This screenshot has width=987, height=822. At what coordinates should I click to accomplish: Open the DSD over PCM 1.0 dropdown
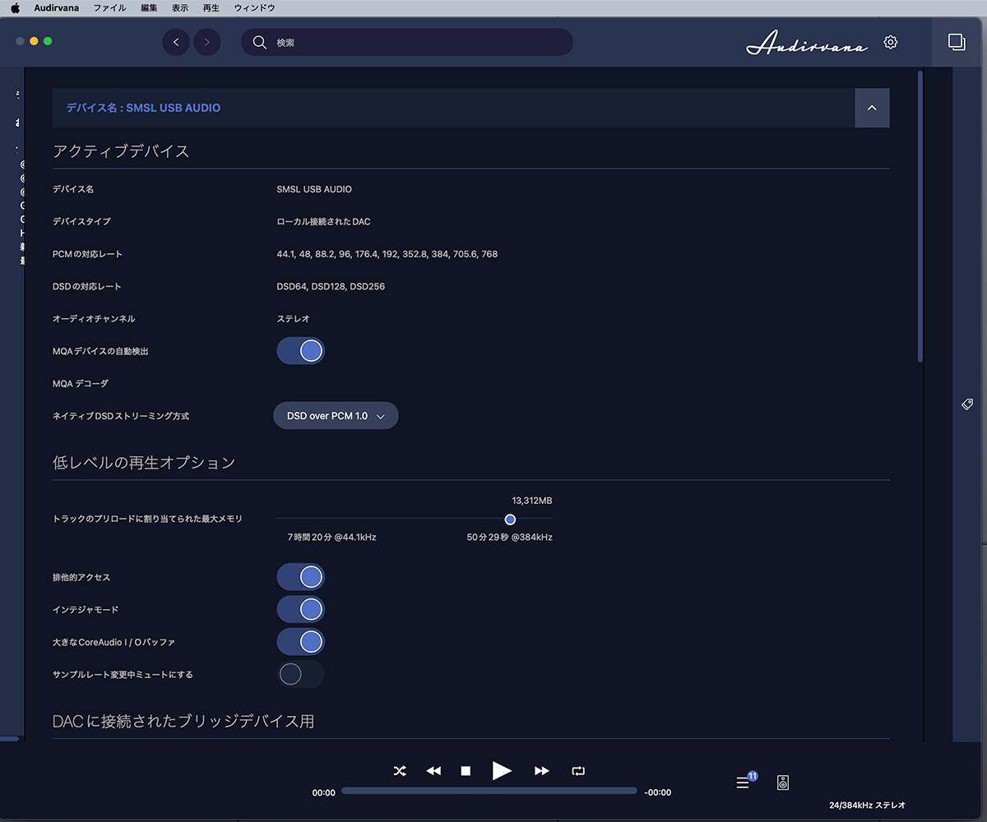coord(336,416)
